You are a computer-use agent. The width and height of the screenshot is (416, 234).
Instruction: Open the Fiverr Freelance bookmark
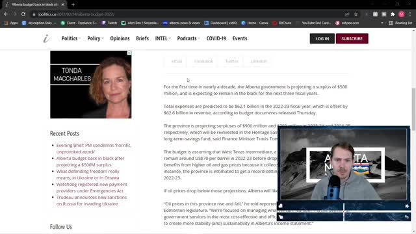79,23
